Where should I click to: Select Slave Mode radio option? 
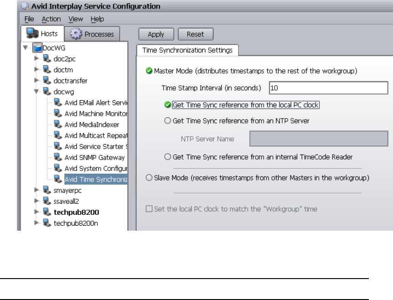(x=149, y=178)
